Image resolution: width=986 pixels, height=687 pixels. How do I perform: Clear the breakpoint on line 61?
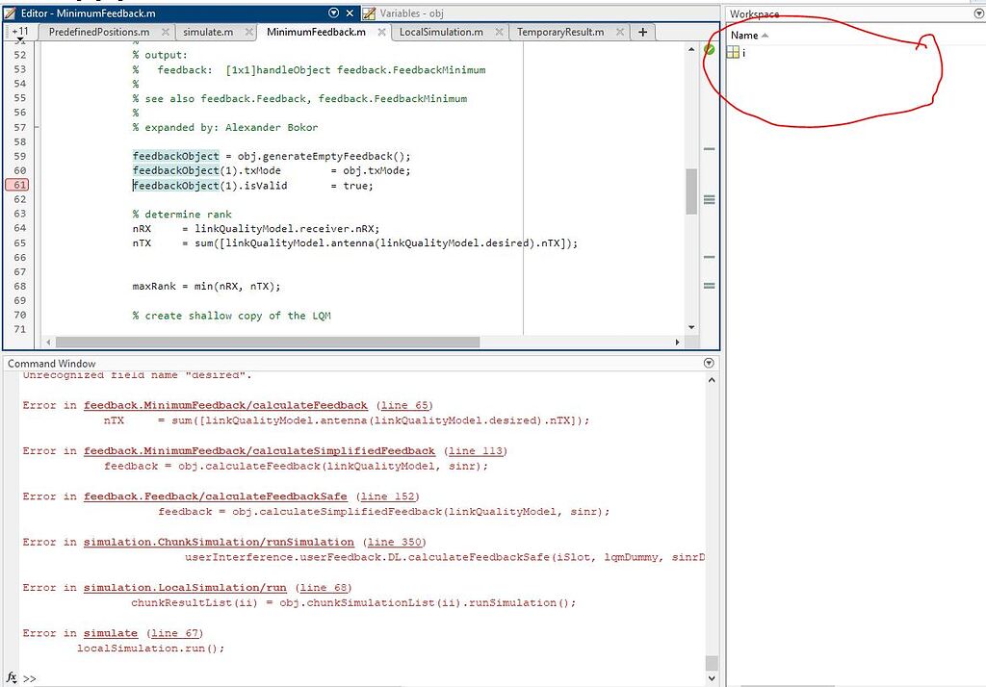(x=21, y=185)
